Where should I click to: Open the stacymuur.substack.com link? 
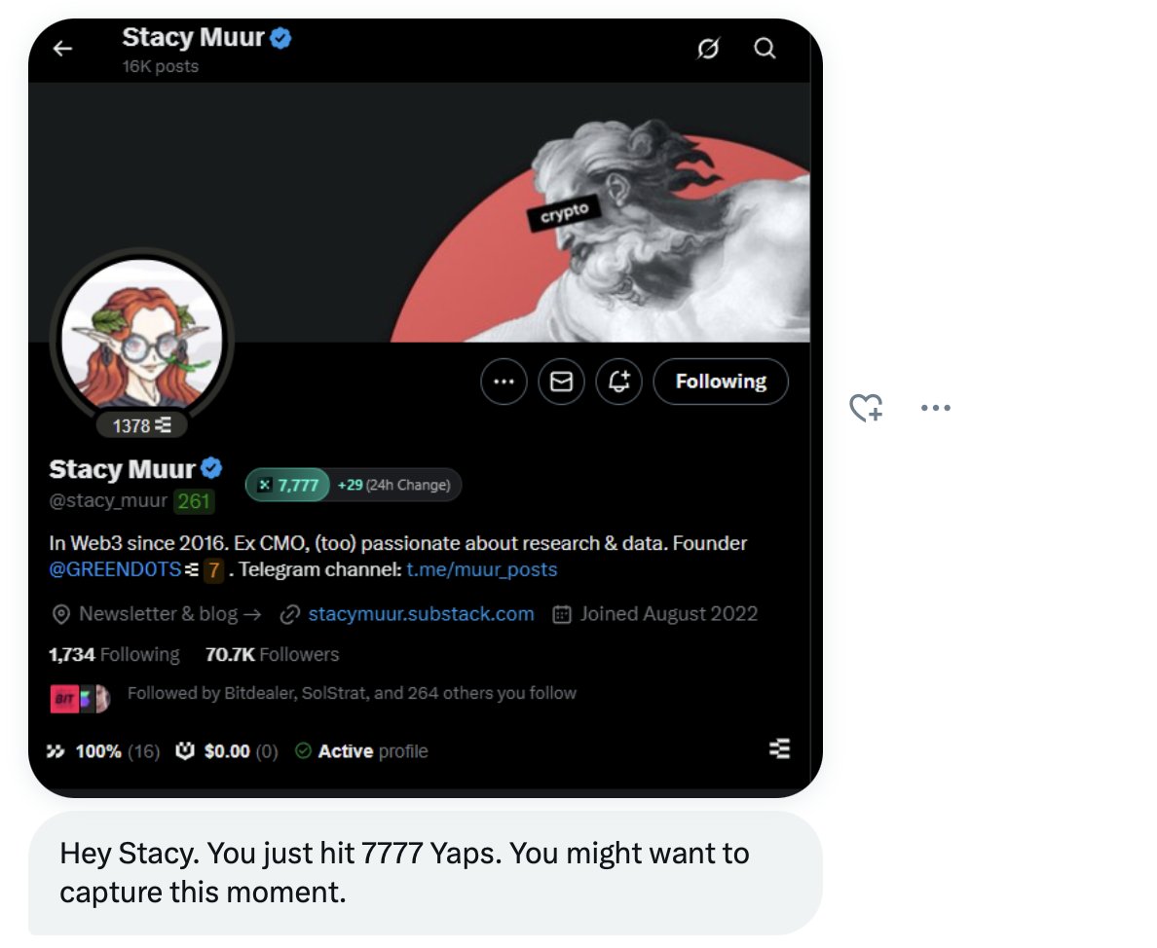[x=421, y=614]
